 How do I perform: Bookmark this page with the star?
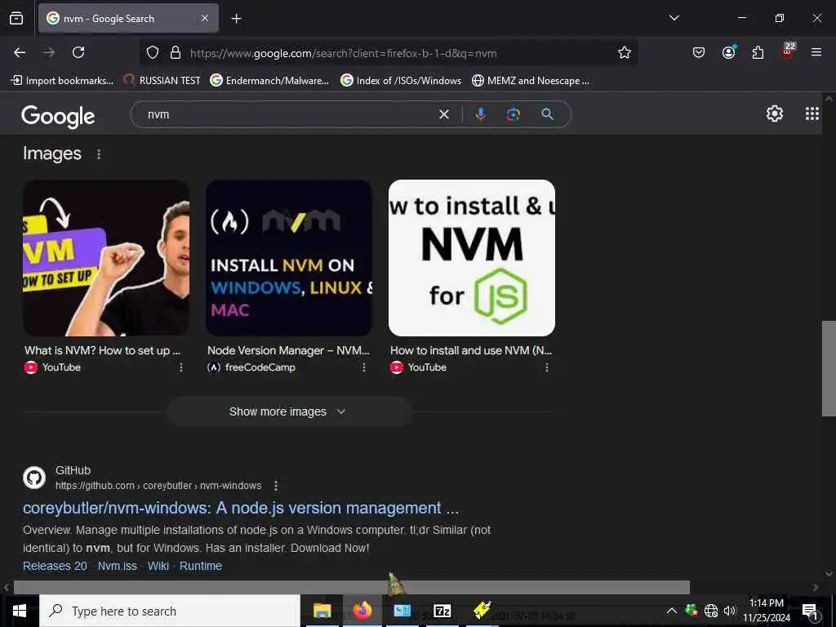click(625, 53)
